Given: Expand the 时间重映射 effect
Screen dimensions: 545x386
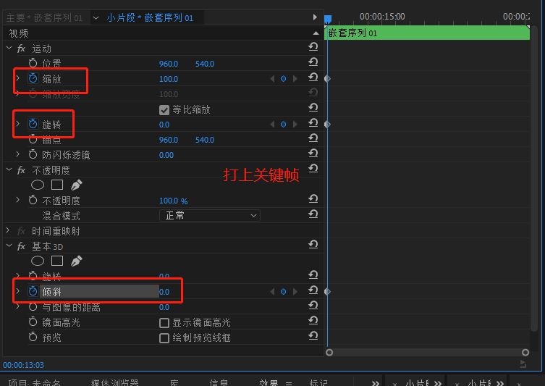Looking at the screenshot, I should tap(8, 230).
